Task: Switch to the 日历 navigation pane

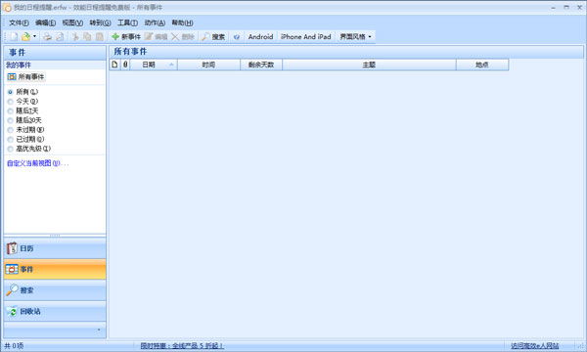Action: click(55, 248)
